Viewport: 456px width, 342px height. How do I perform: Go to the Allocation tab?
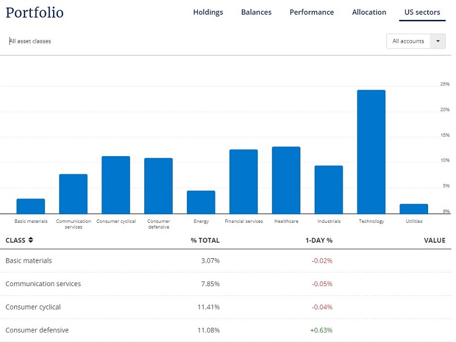[x=369, y=12]
